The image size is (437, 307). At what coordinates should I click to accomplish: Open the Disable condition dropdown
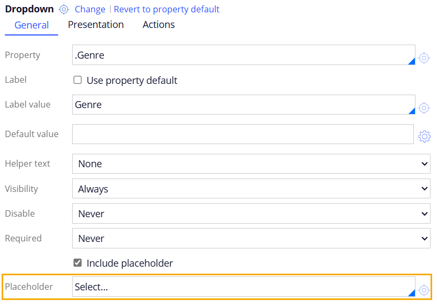(x=251, y=213)
